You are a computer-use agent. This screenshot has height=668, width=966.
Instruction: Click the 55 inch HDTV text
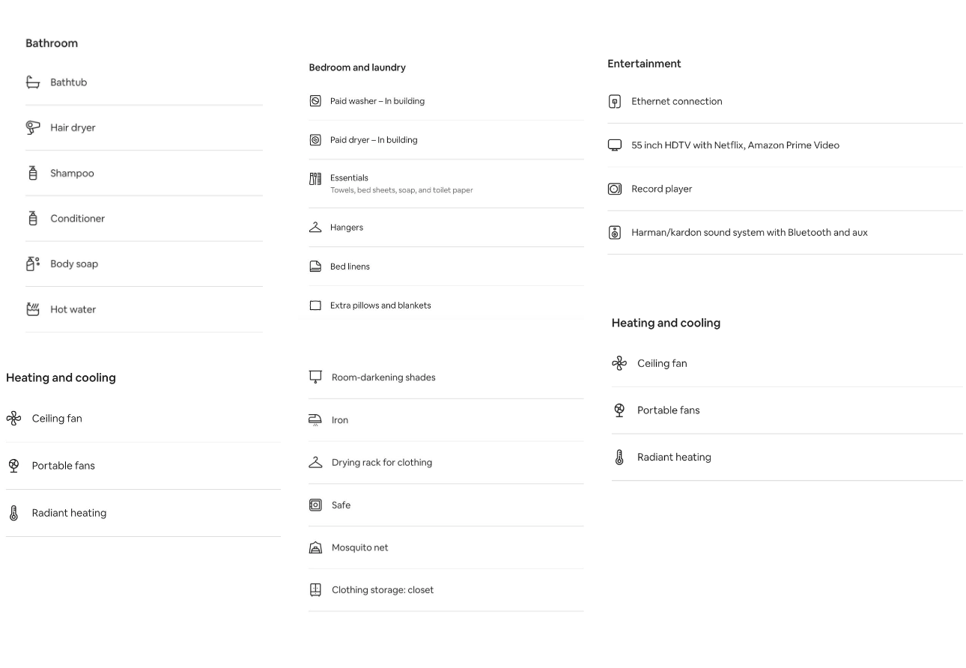735,145
